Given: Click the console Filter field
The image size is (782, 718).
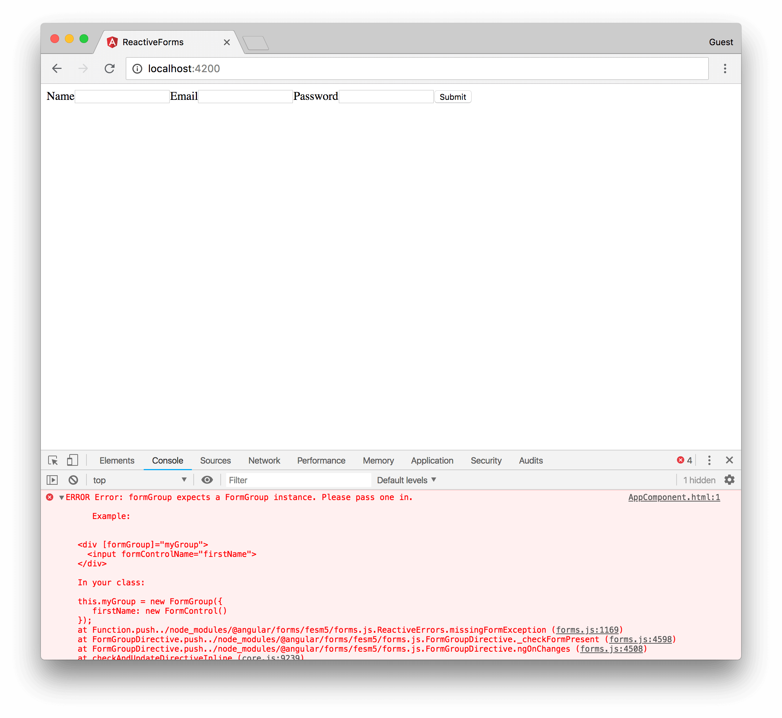Looking at the screenshot, I should pyautogui.click(x=298, y=480).
